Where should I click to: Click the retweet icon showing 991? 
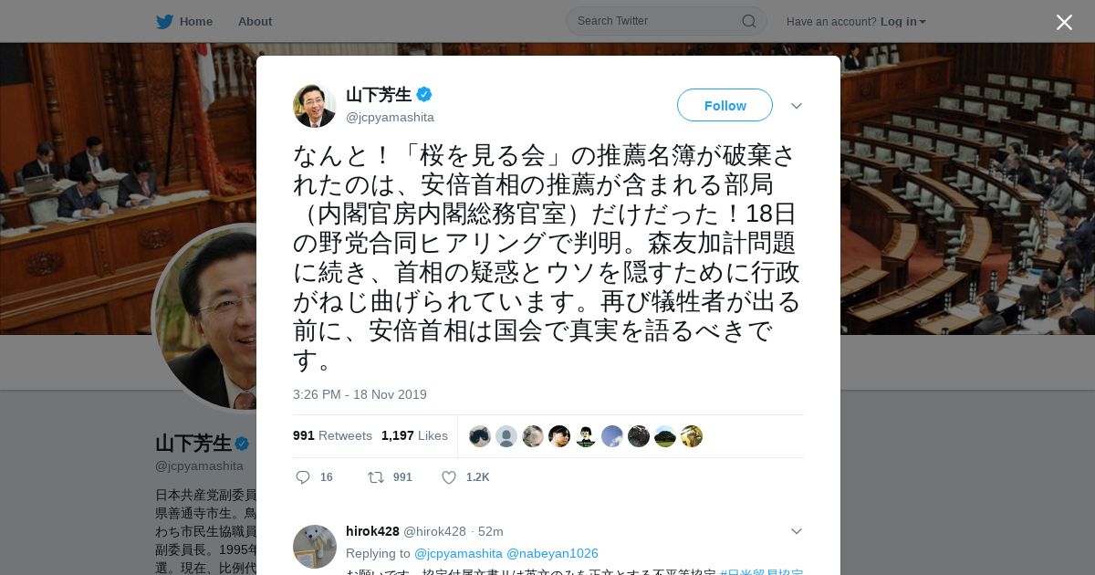(375, 477)
